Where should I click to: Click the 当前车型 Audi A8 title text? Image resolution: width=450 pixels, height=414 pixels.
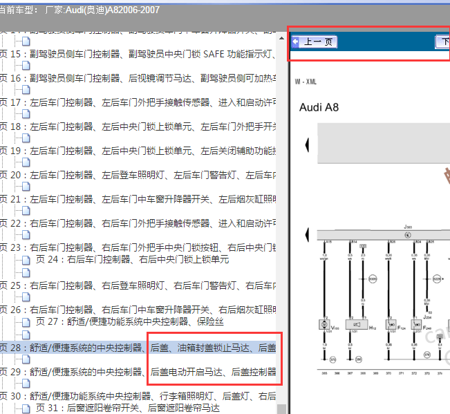79,10
